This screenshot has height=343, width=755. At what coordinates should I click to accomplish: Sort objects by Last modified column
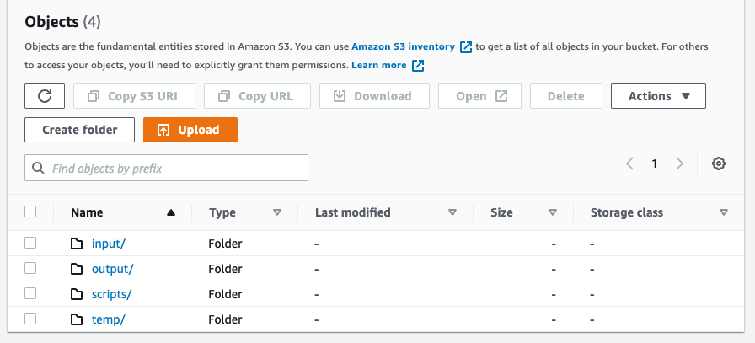[452, 213]
